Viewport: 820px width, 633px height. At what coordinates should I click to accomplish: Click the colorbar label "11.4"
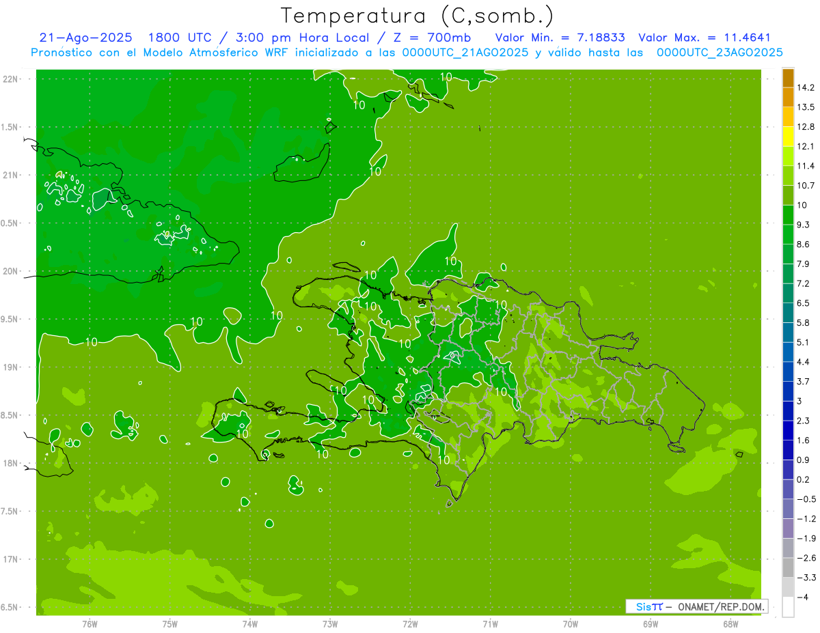point(806,166)
